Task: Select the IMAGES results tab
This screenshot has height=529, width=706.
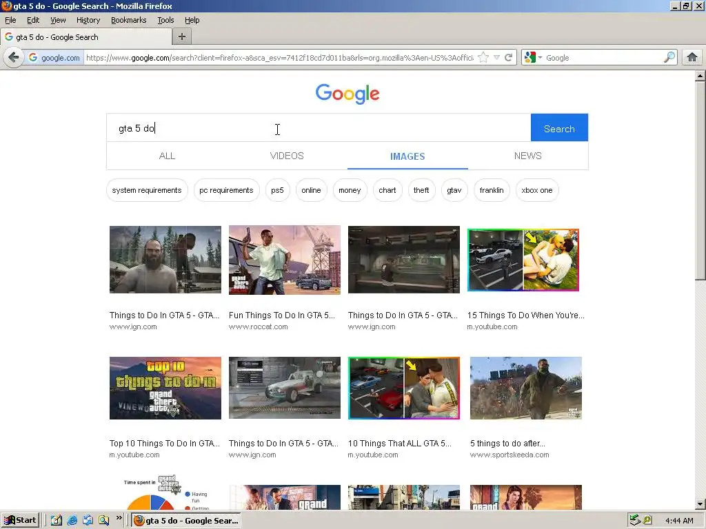Action: click(x=407, y=156)
